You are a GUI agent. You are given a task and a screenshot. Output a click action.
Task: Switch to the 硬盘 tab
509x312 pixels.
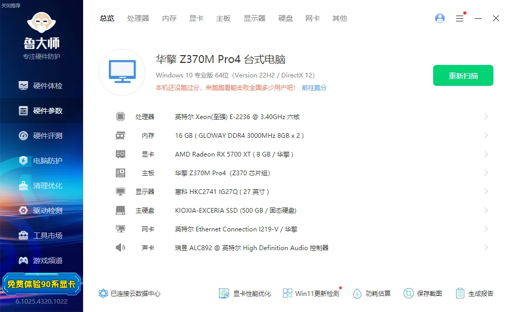pyautogui.click(x=286, y=18)
